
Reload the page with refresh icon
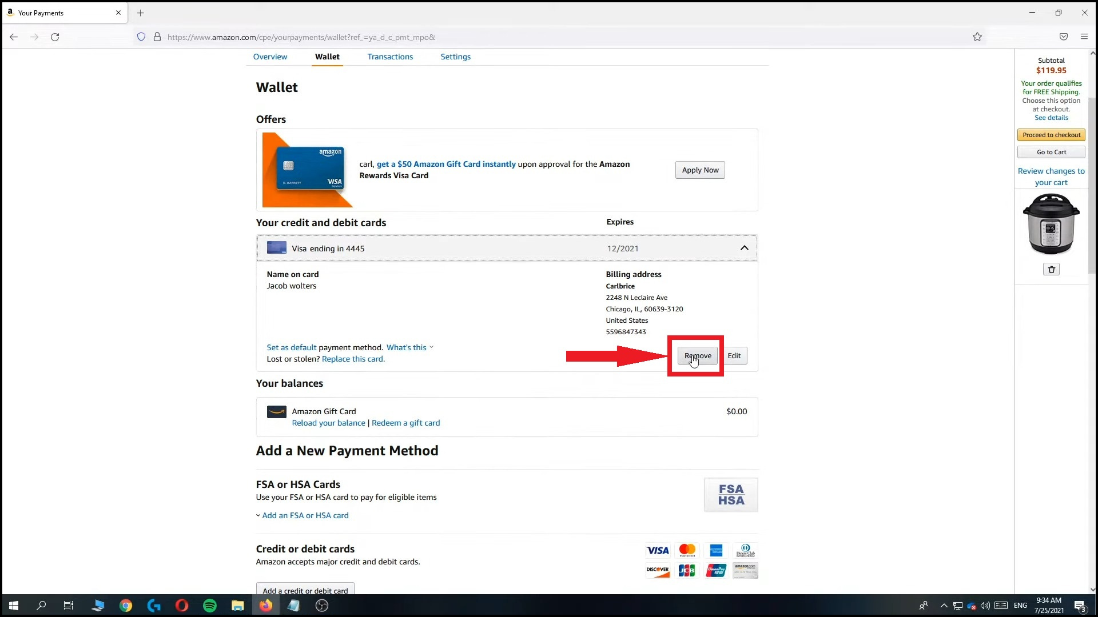point(55,37)
